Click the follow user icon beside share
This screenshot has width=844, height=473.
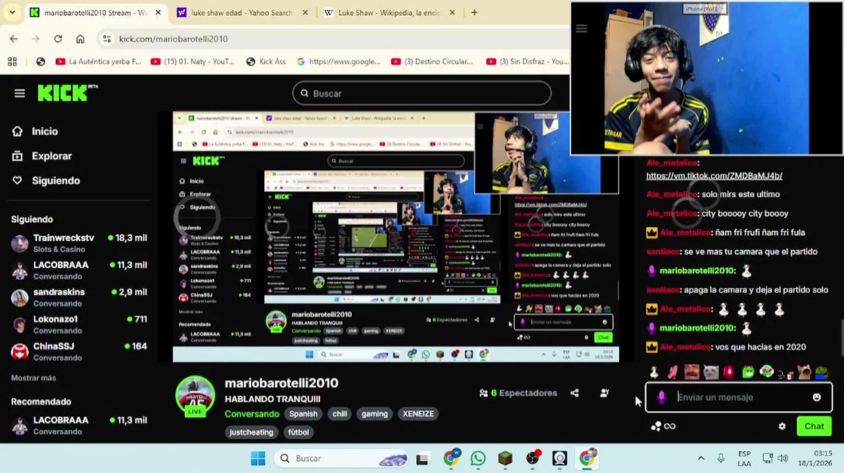click(604, 393)
